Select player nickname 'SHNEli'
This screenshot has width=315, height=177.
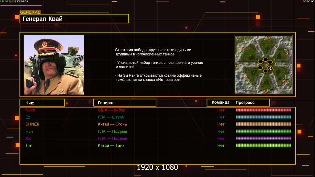(32, 124)
